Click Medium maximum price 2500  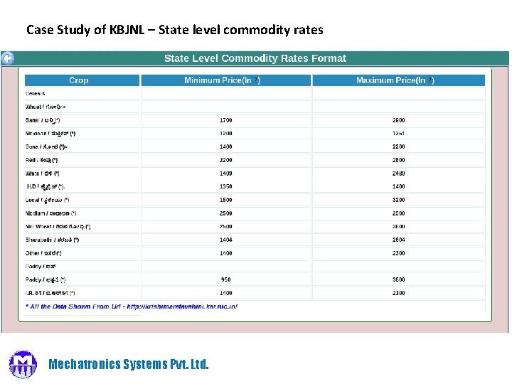(399, 213)
